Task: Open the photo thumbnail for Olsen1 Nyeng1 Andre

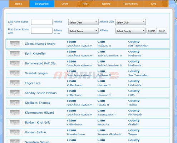Action: click(15, 44)
